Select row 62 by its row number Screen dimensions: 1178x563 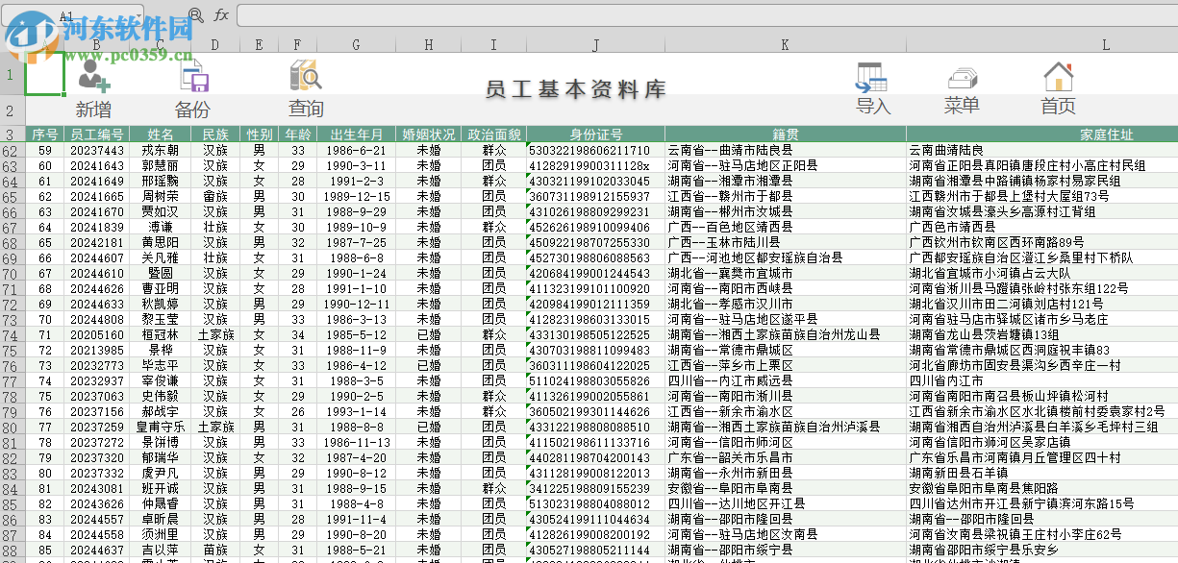(10, 149)
